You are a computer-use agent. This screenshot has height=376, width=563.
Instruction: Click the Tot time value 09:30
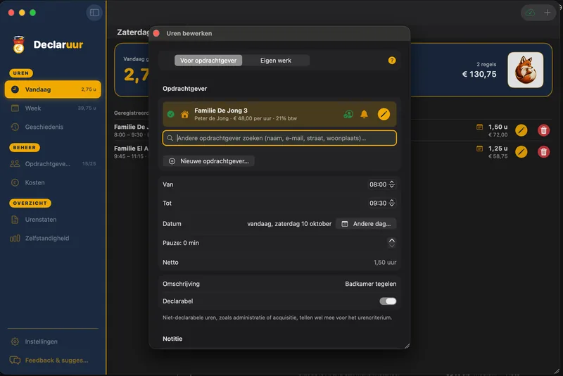pos(378,203)
